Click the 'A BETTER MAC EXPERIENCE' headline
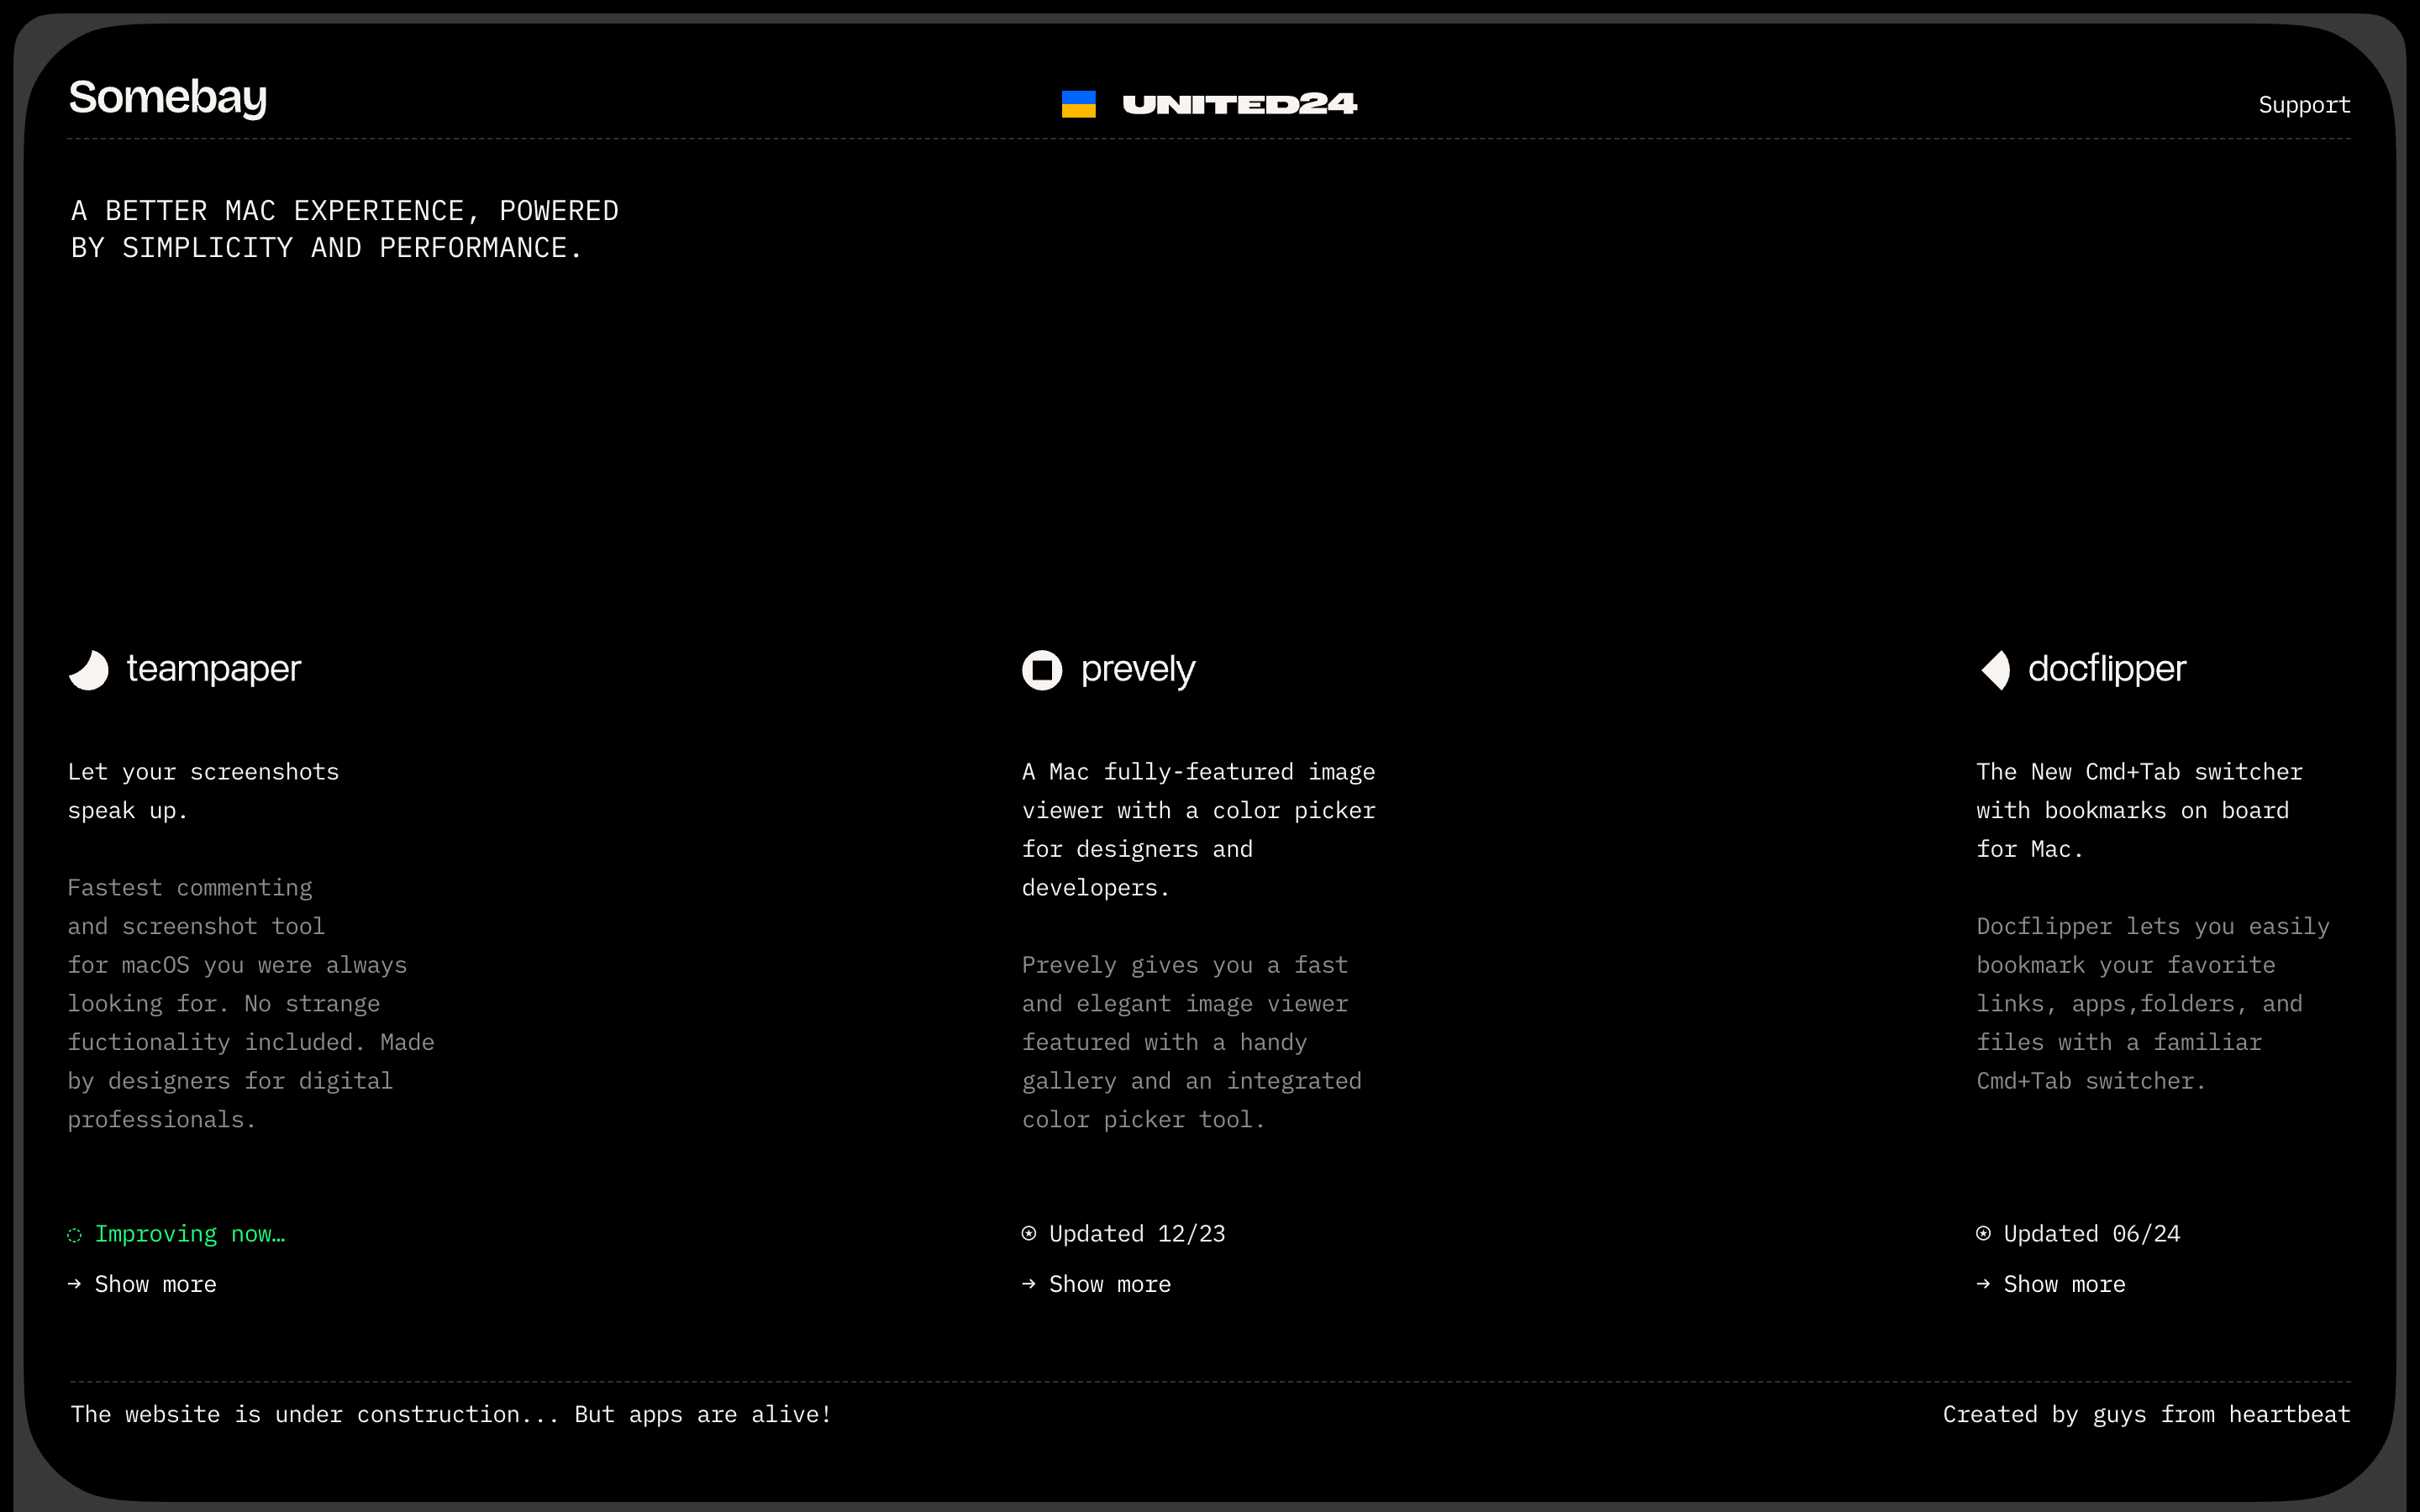Screen dimensions: 2420x1512 point(345,229)
